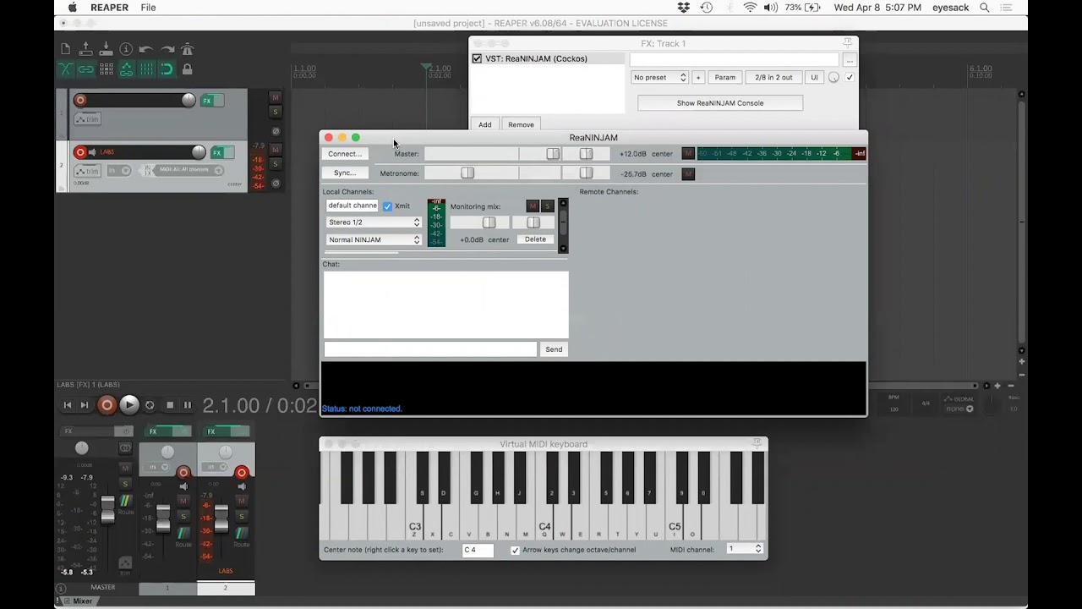The height and width of the screenshot is (609, 1082).
Task: Toggle auto-crossfade toolbar icon
Action: [x=65, y=69]
